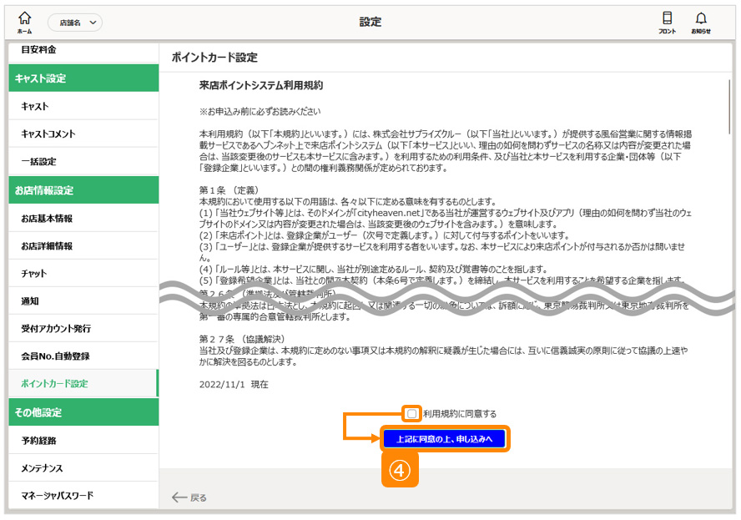Open the 店舗名 dropdown
This screenshot has height=520, width=741.
coord(75,23)
